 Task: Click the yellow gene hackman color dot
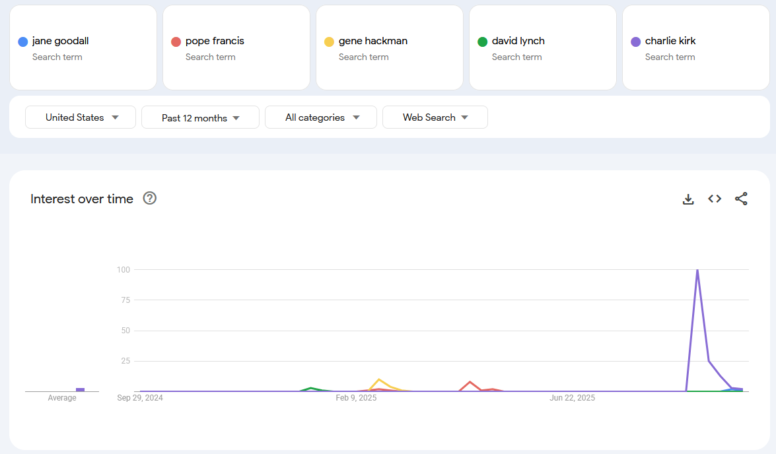(330, 42)
